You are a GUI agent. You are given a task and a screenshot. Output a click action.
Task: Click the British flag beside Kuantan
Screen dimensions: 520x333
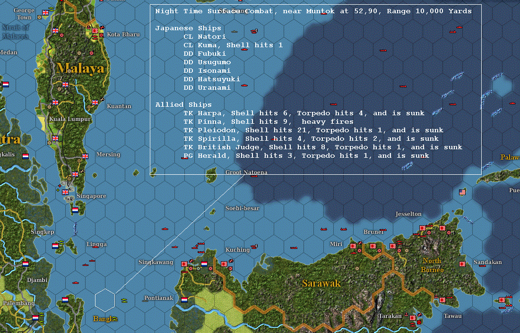[95, 102]
